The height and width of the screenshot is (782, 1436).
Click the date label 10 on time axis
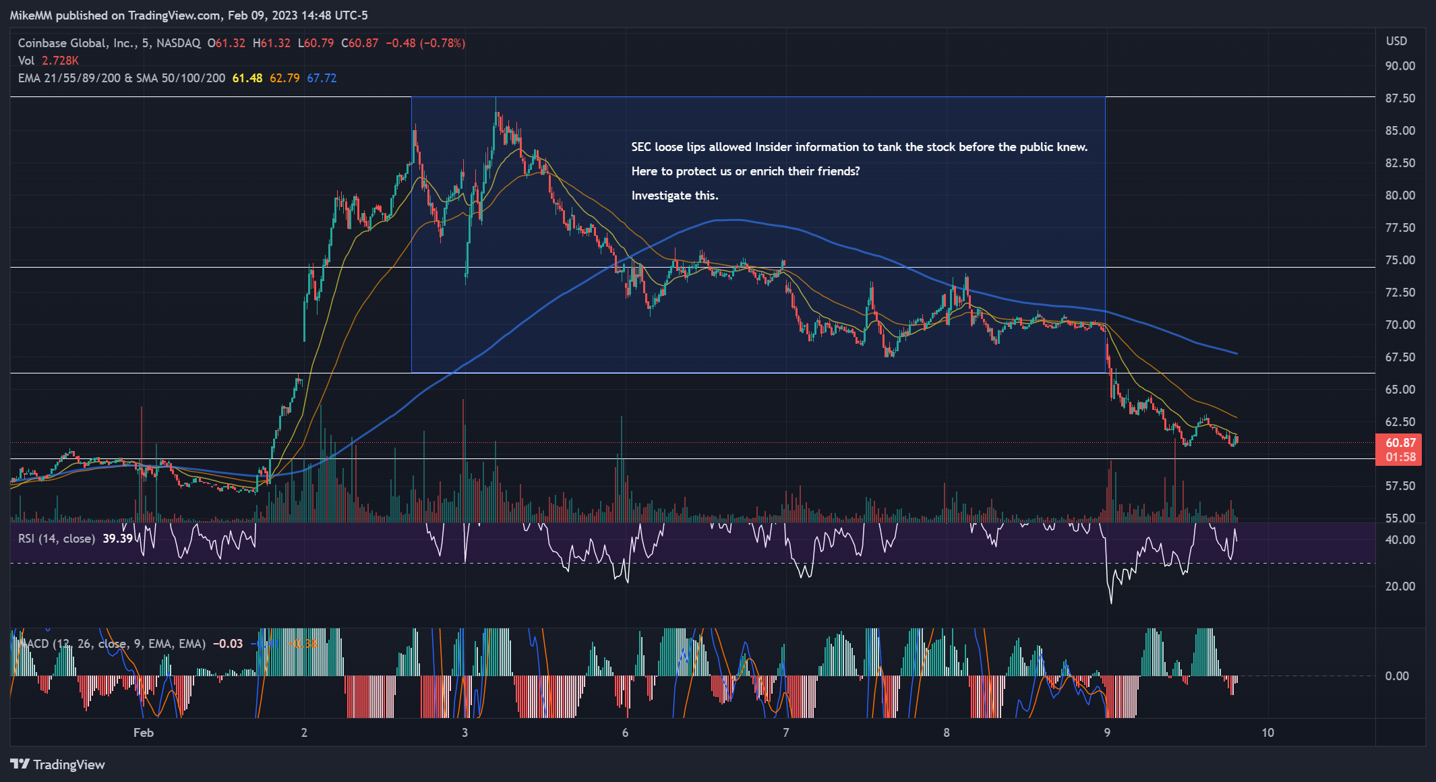coord(1267,733)
